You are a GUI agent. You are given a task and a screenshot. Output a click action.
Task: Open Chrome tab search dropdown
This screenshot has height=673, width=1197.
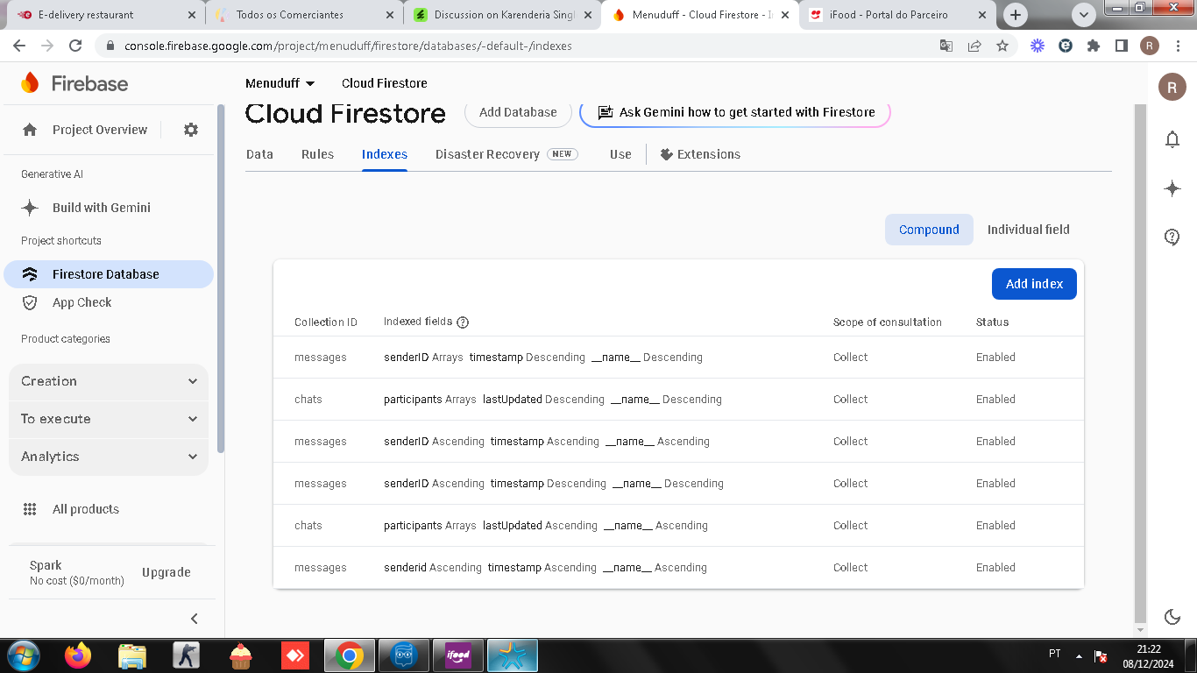click(x=1084, y=15)
